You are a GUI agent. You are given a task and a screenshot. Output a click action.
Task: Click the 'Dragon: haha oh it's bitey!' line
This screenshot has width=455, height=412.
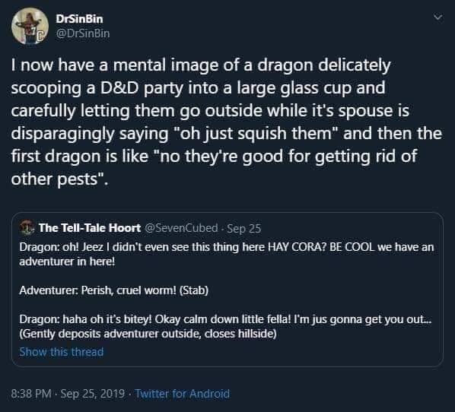click(225, 319)
